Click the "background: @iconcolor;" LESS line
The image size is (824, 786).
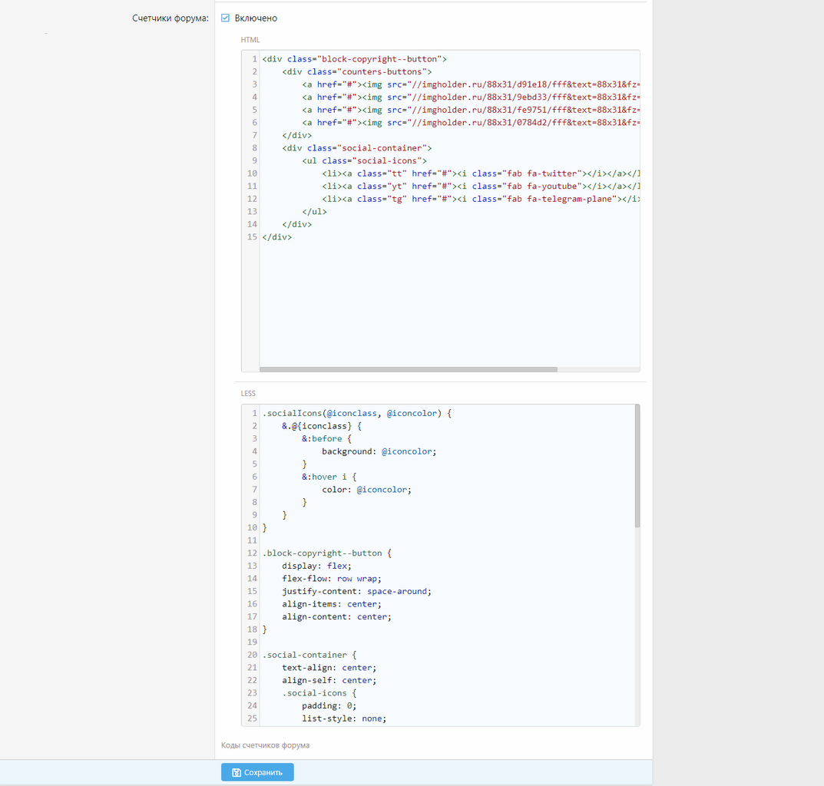pyautogui.click(x=379, y=451)
